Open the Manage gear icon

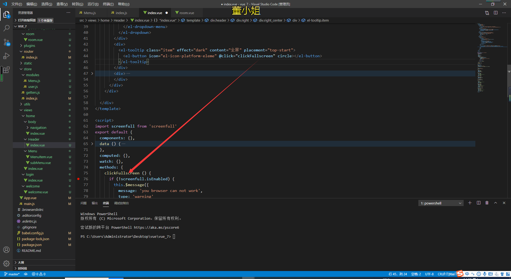pyautogui.click(x=6, y=264)
